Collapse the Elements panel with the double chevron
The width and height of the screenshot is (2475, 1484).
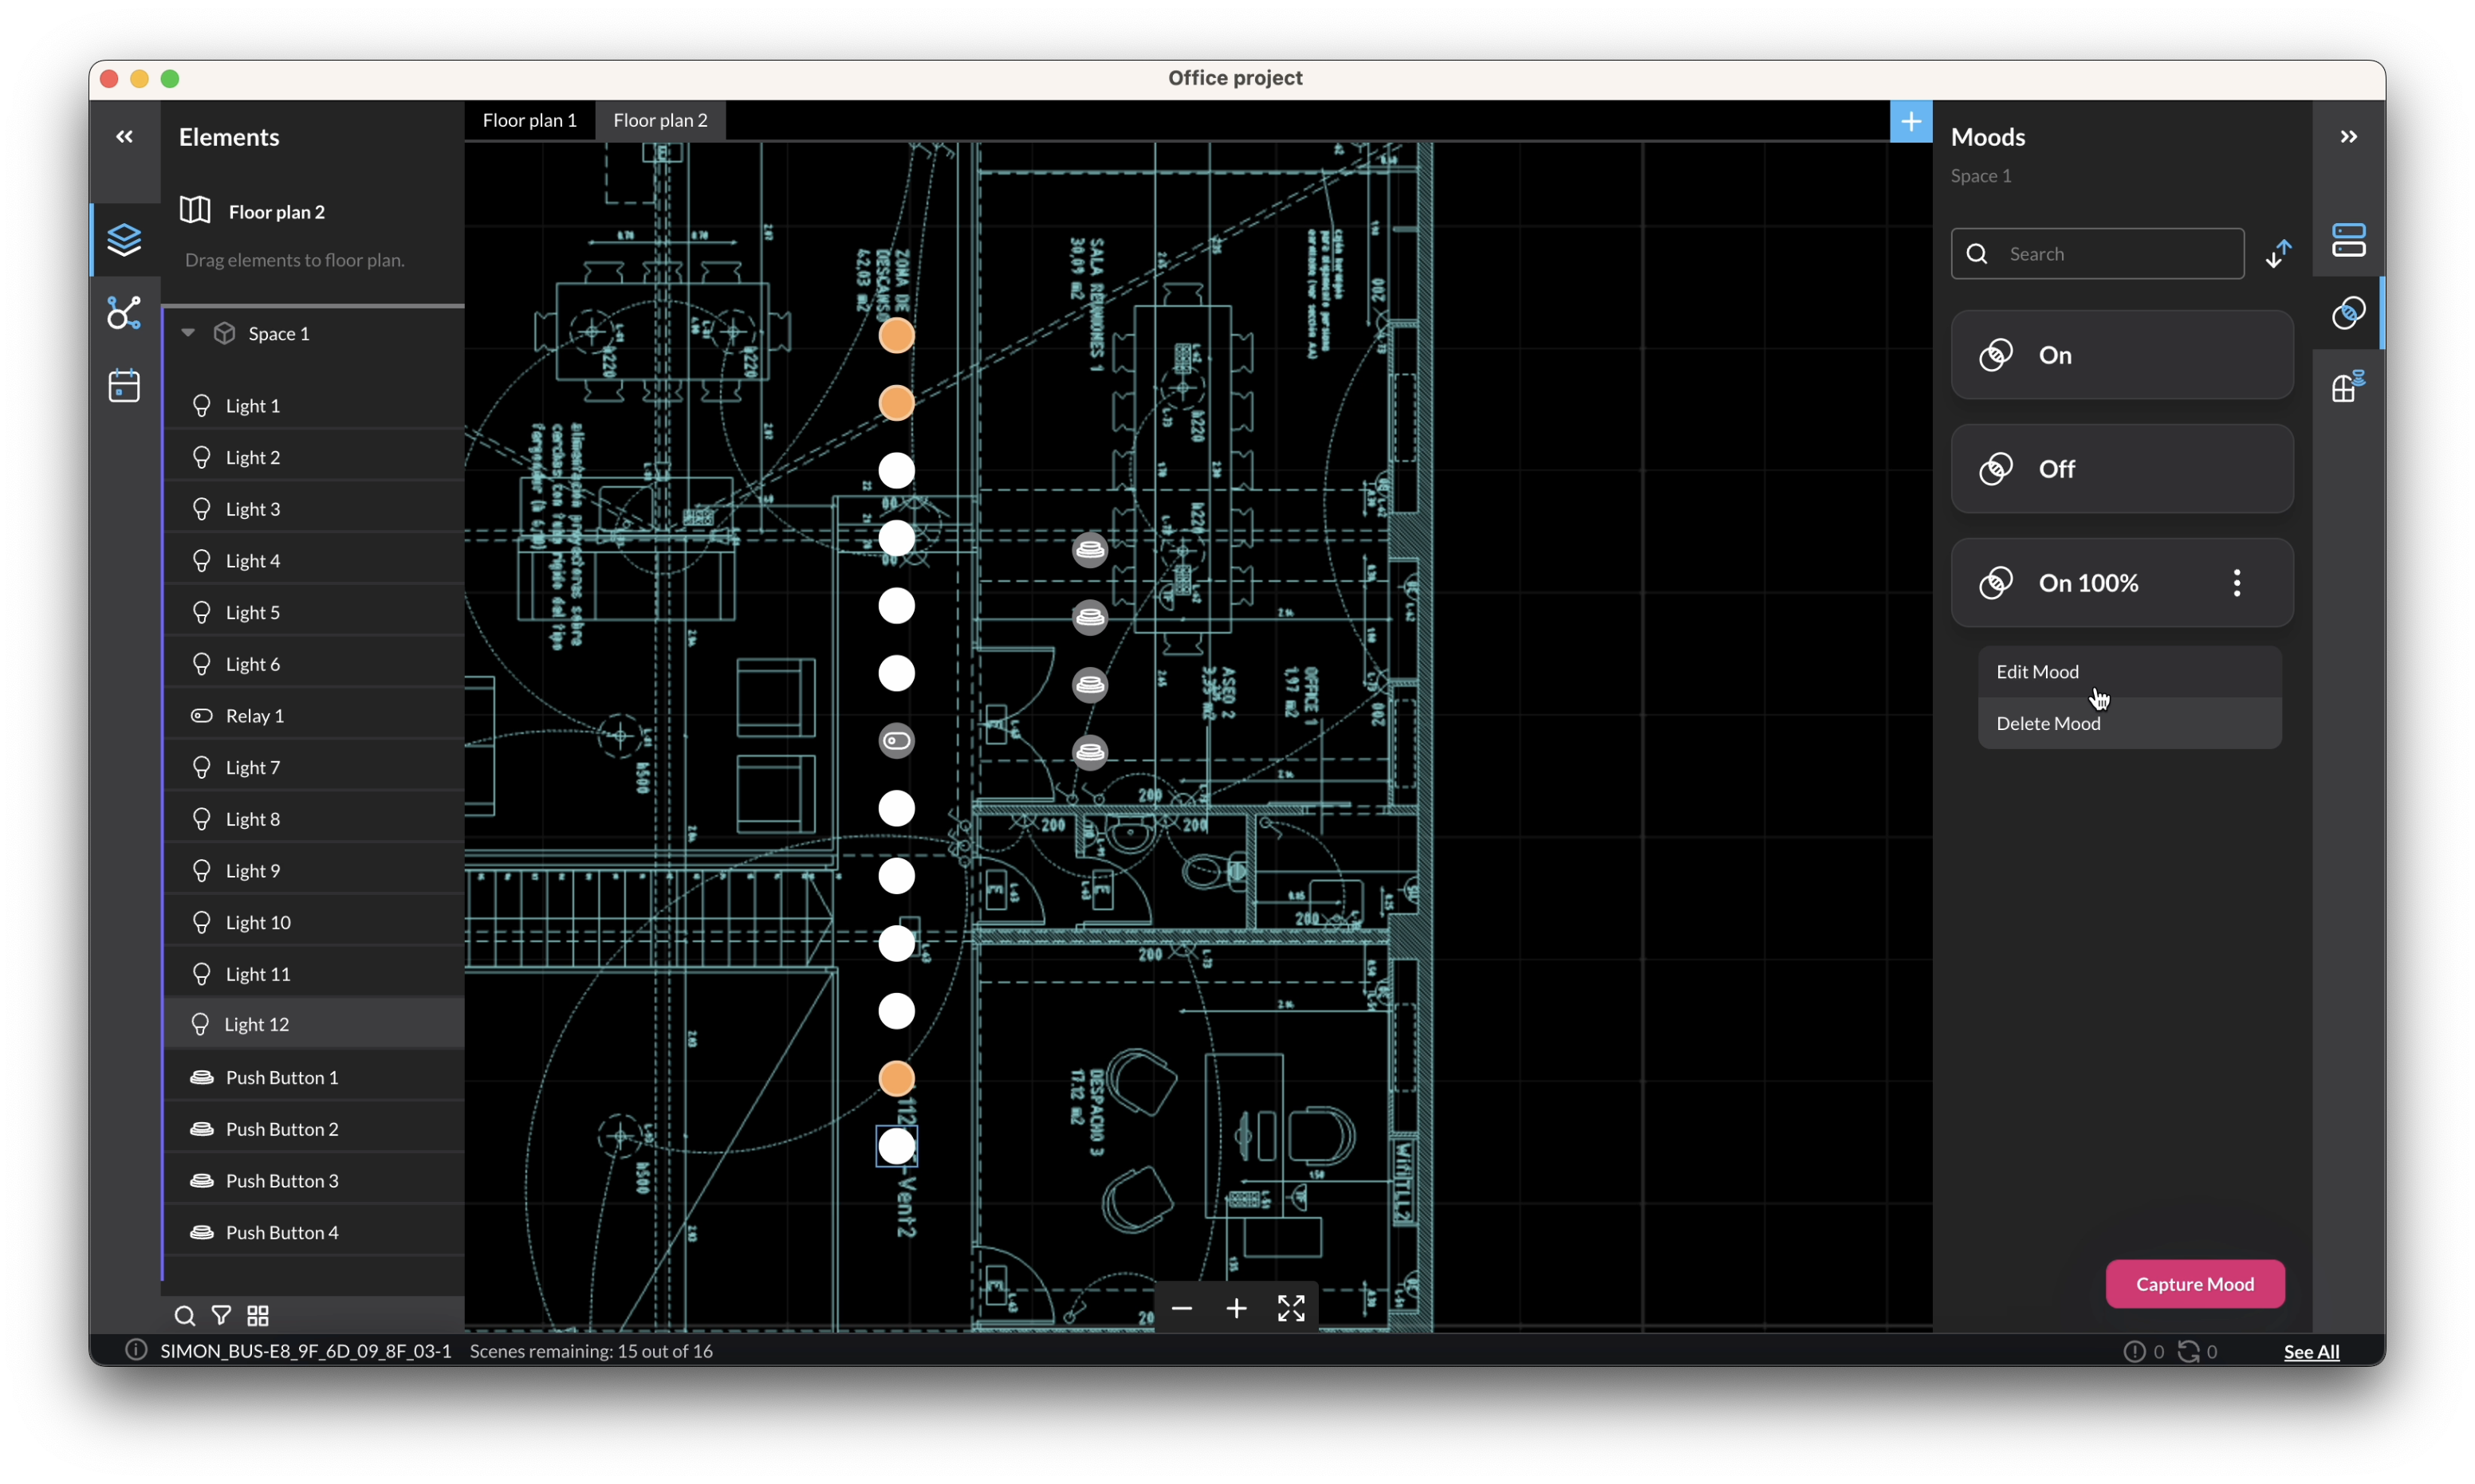[x=124, y=137]
